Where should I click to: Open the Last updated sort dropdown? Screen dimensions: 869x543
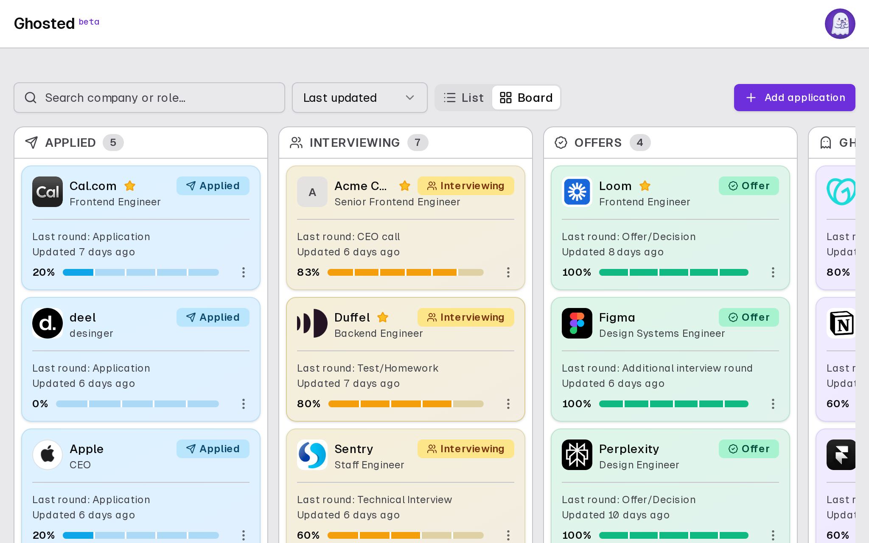click(360, 98)
